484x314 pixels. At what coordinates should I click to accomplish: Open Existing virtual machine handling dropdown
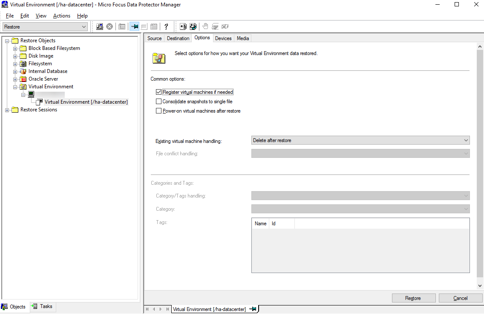360,140
